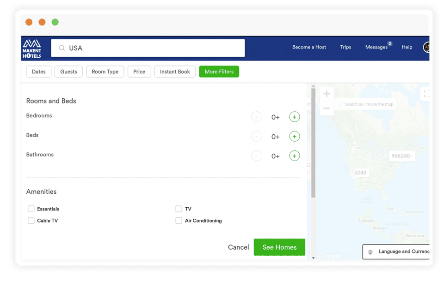Click the Makent Hotels logo

32,48
